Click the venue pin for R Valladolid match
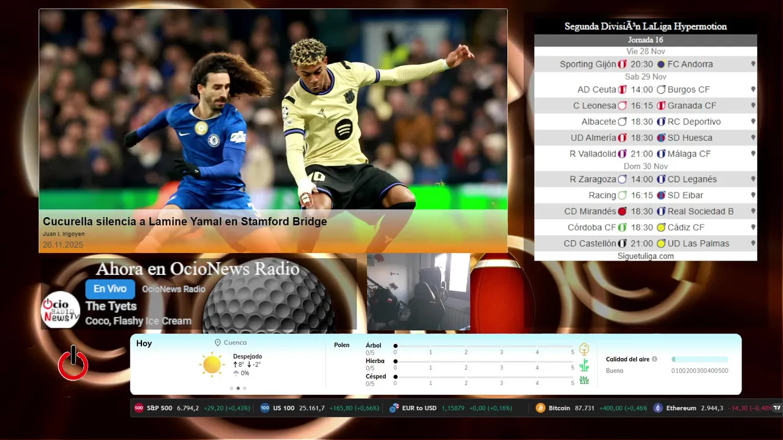The image size is (783, 440). click(753, 153)
